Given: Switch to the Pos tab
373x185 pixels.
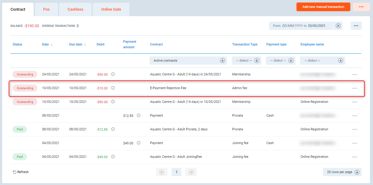Looking at the screenshot, I should pos(46,9).
